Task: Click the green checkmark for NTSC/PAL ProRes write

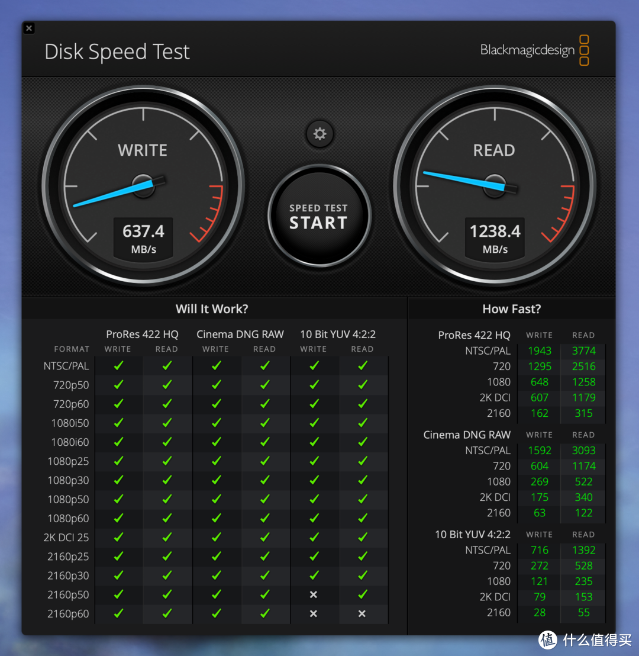Action: [x=118, y=366]
